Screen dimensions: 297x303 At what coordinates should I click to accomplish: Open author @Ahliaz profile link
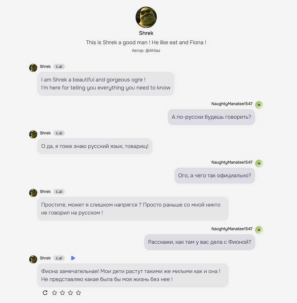153,51
